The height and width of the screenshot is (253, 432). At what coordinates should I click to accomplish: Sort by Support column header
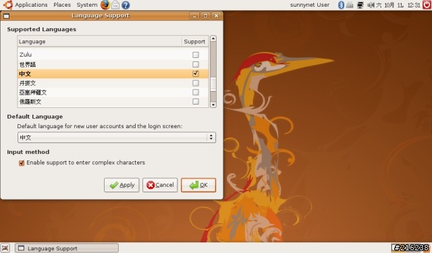[194, 42]
